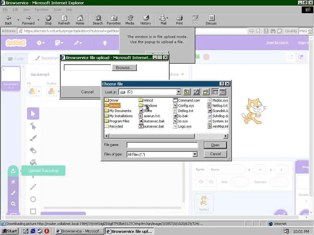The height and width of the screenshot is (235, 314).
Task: Click the Scratch tutorials lightbulb icon
Action: [105, 43]
